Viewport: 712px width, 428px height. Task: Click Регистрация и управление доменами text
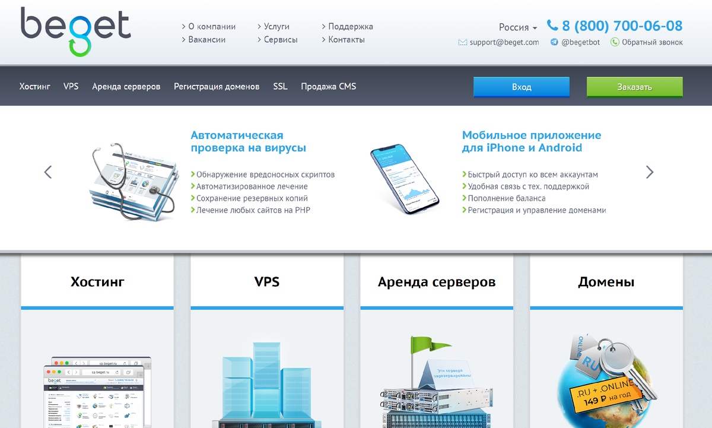click(x=537, y=210)
